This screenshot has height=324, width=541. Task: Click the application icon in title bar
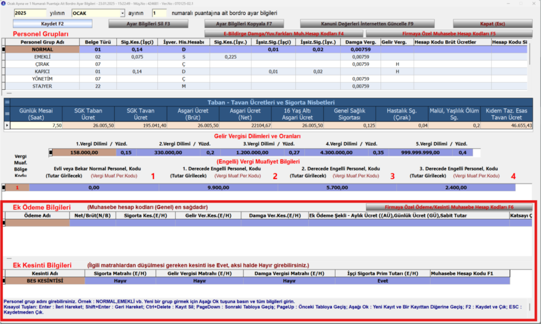3,4
